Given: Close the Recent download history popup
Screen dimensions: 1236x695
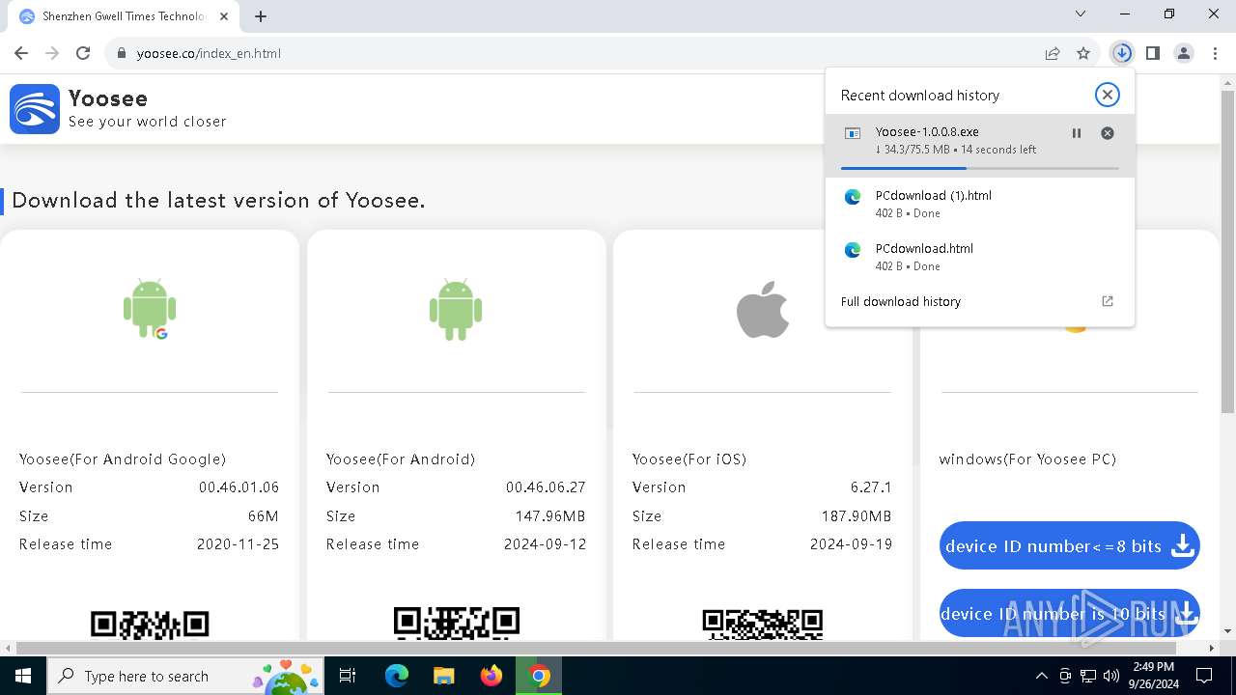Looking at the screenshot, I should [x=1108, y=95].
